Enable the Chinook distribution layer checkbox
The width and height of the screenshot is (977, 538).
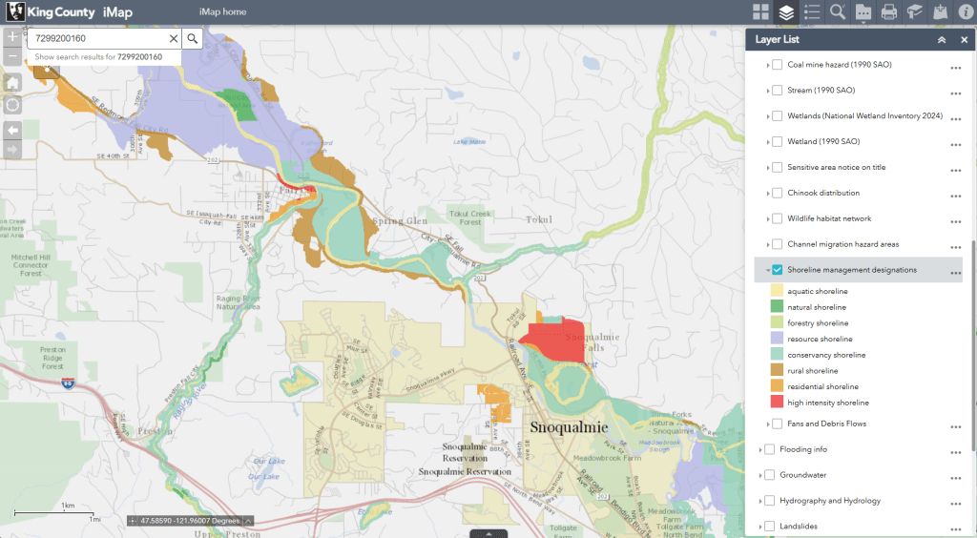pyautogui.click(x=778, y=193)
